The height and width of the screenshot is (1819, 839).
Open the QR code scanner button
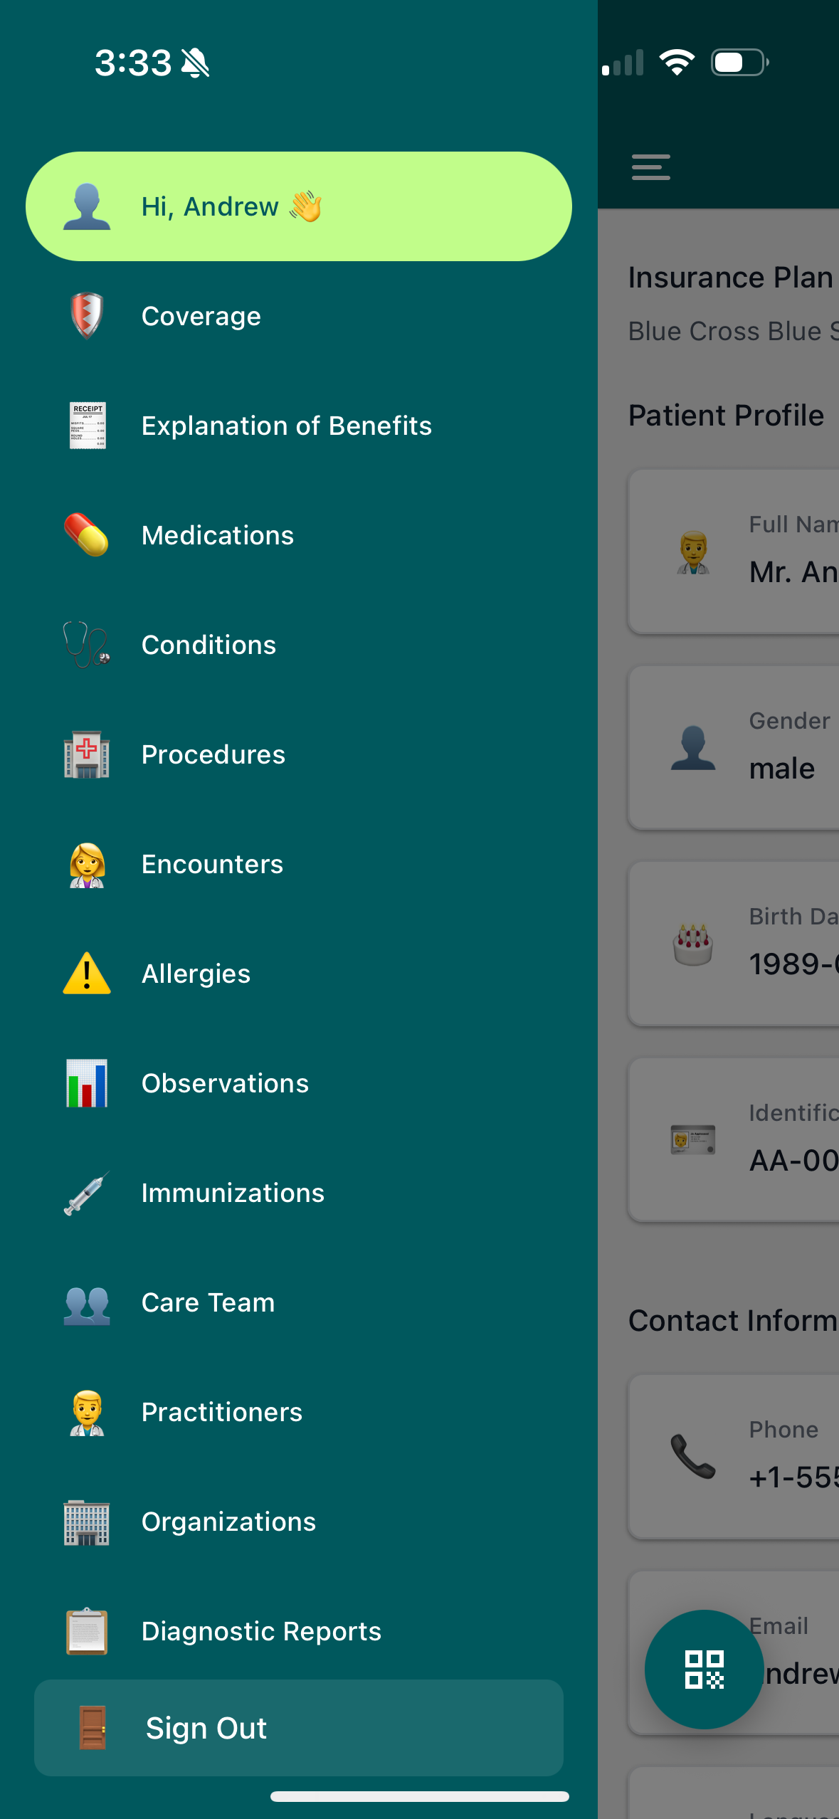(x=704, y=1669)
